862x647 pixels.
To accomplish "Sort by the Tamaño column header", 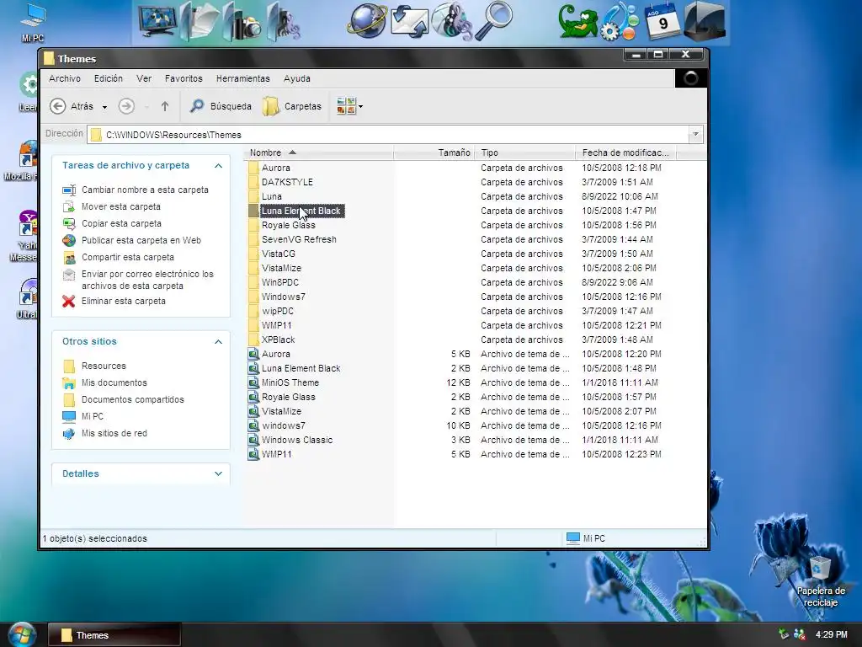I will point(434,152).
